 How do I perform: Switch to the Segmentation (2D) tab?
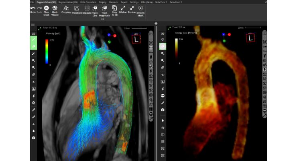(x=68, y=2)
